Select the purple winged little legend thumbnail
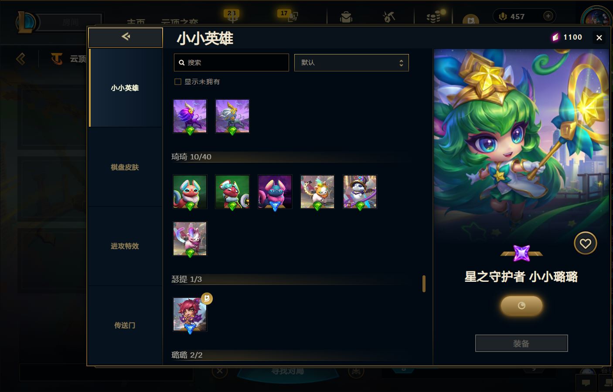This screenshot has height=392, width=613. pyautogui.click(x=190, y=116)
